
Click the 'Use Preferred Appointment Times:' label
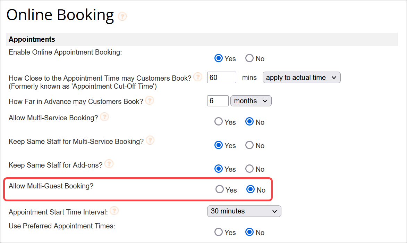62,226
